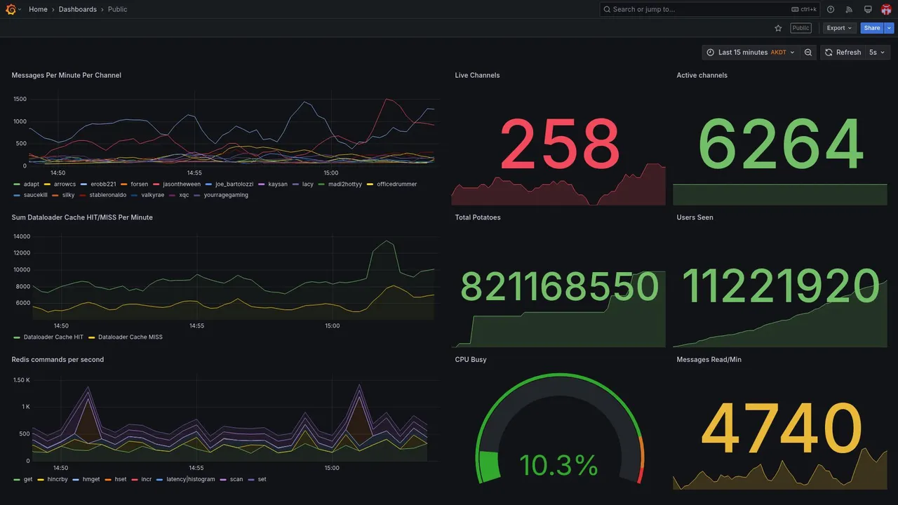Open the Grafana logo menu
The width and height of the screenshot is (898, 505).
tap(11, 9)
